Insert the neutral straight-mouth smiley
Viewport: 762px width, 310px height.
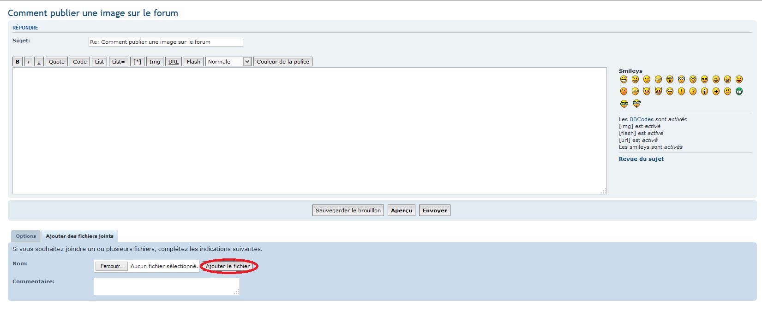tap(728, 92)
